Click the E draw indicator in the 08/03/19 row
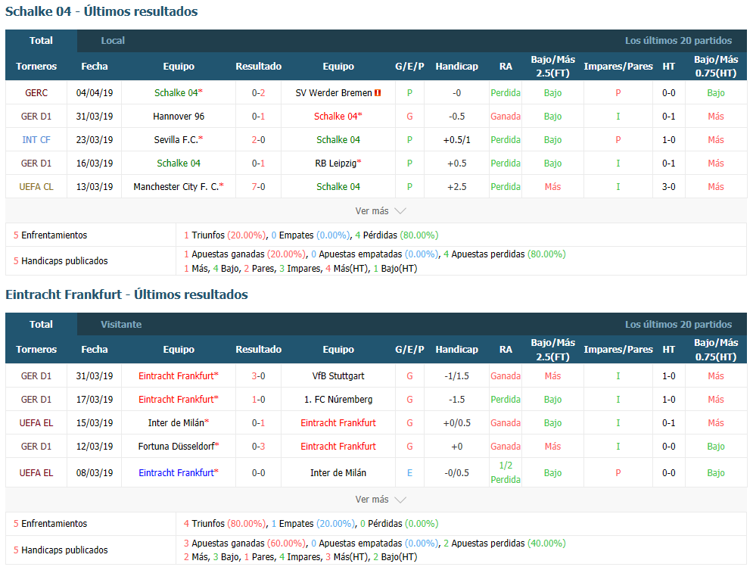This screenshot has width=753, height=570. coord(409,473)
